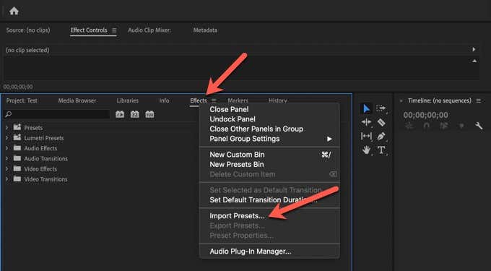The image size is (491, 271).
Task: Toggle Linked Selection in Timeline
Action: pos(444,126)
